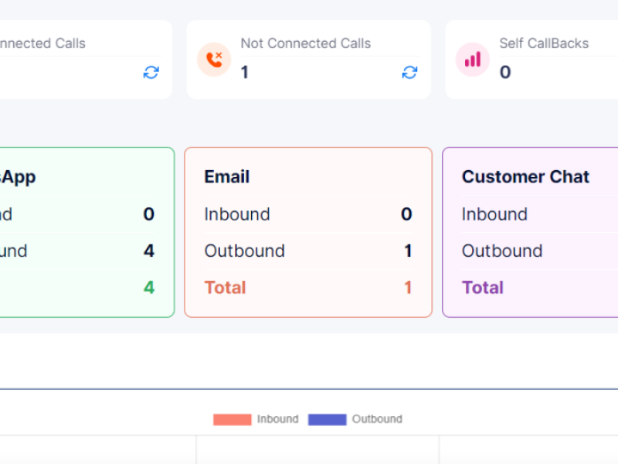This screenshot has height=464, width=618.
Task: Click the green total 4 in WhatsApp card
Action: [149, 287]
